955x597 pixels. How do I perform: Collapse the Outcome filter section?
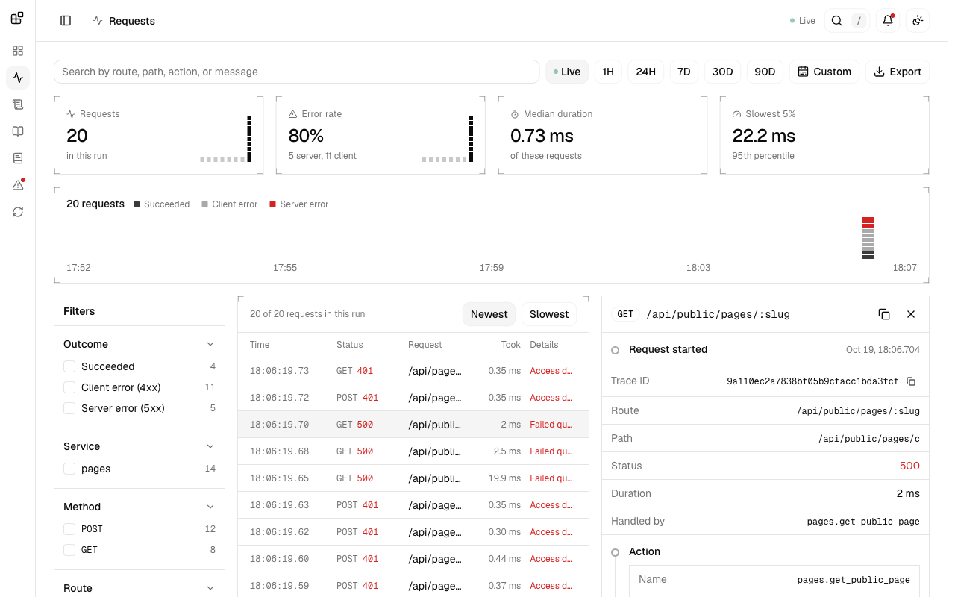pos(210,344)
